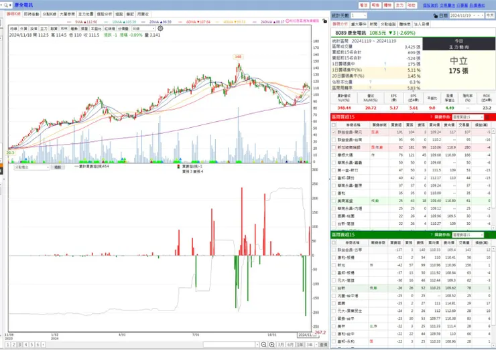Open the 行事曆 link
Image resolution: width=496 pixels, height=350 pixels.
(x=462, y=5)
